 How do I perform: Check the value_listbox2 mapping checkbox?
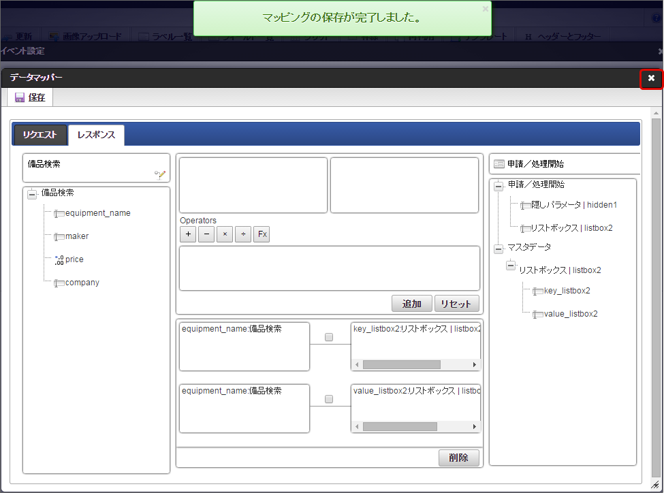click(329, 399)
